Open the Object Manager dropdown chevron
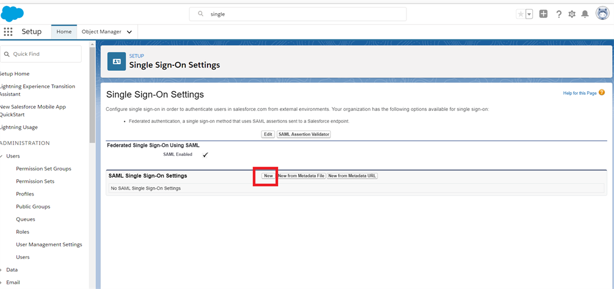Viewport: 614px width, 289px height. pyautogui.click(x=130, y=32)
